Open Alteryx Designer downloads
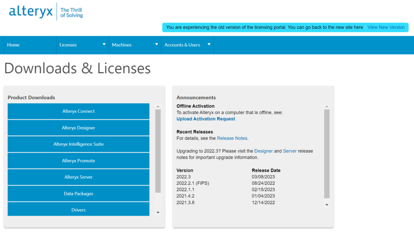Image resolution: width=414 pixels, height=235 pixels. [78, 128]
